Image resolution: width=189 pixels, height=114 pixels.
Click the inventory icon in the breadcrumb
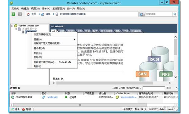tap(43, 14)
